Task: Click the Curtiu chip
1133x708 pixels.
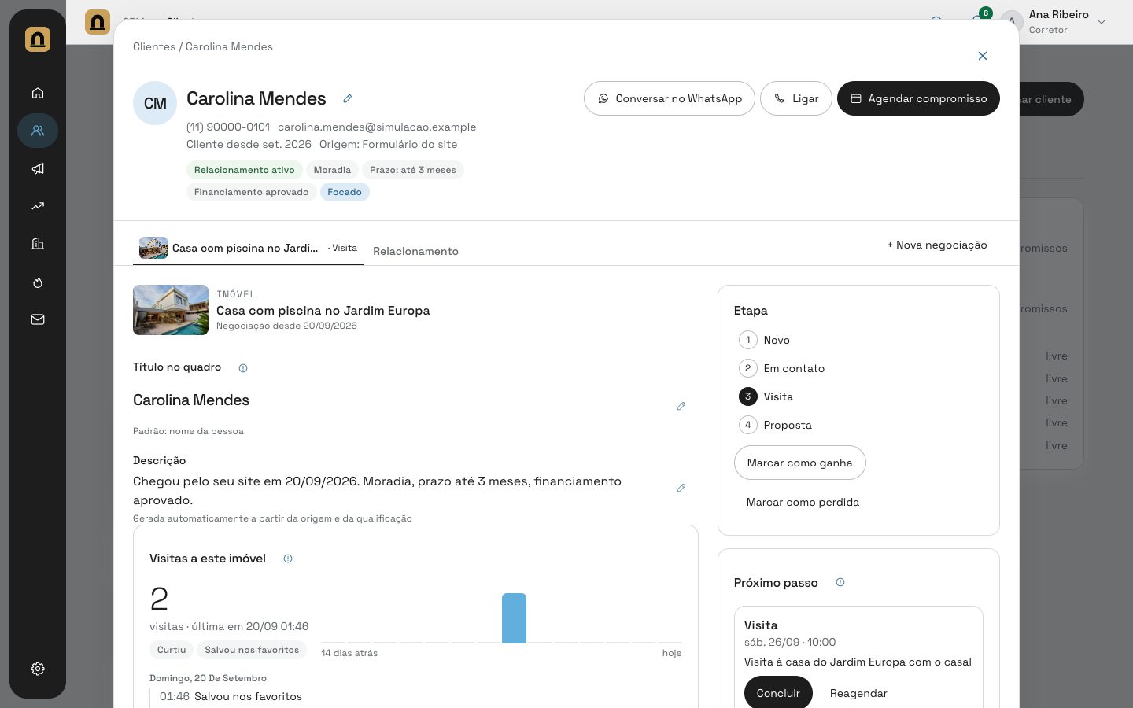Action: click(x=172, y=650)
